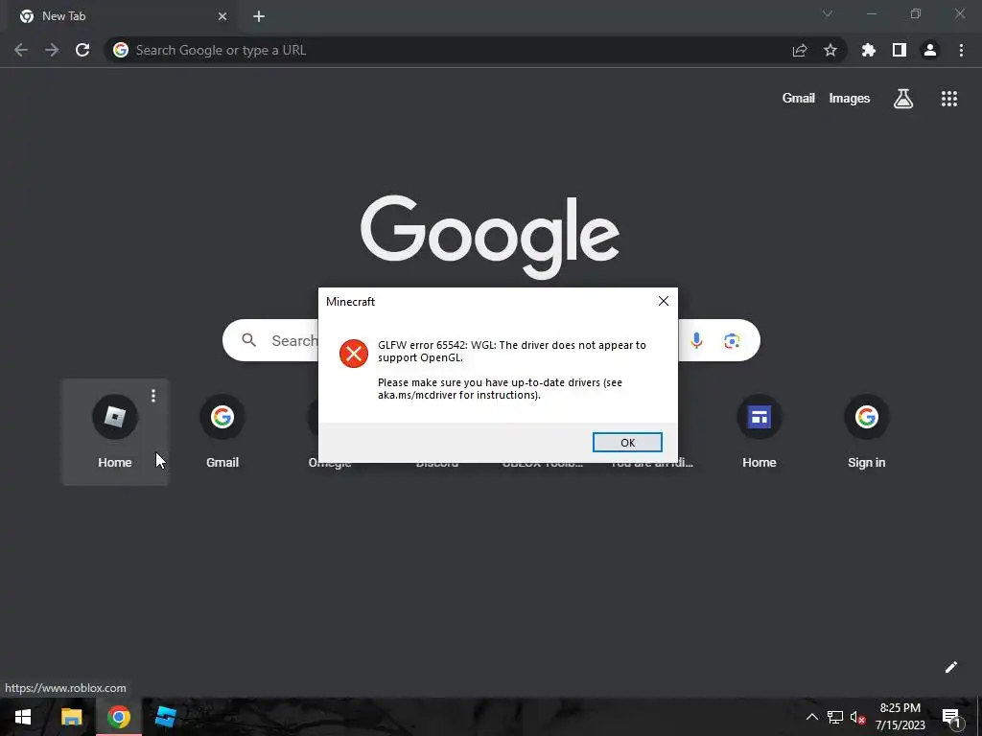Open the Gmail shortcut tile
Viewport: 982px width, 736px height.
coord(222,432)
